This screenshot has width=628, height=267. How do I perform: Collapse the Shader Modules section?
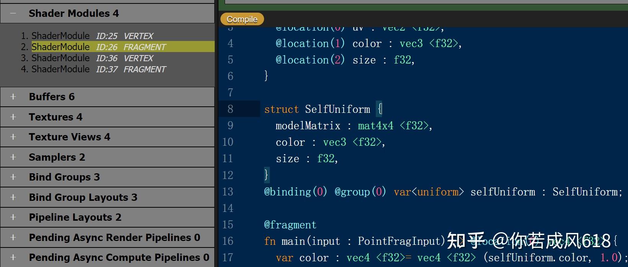click(x=13, y=13)
